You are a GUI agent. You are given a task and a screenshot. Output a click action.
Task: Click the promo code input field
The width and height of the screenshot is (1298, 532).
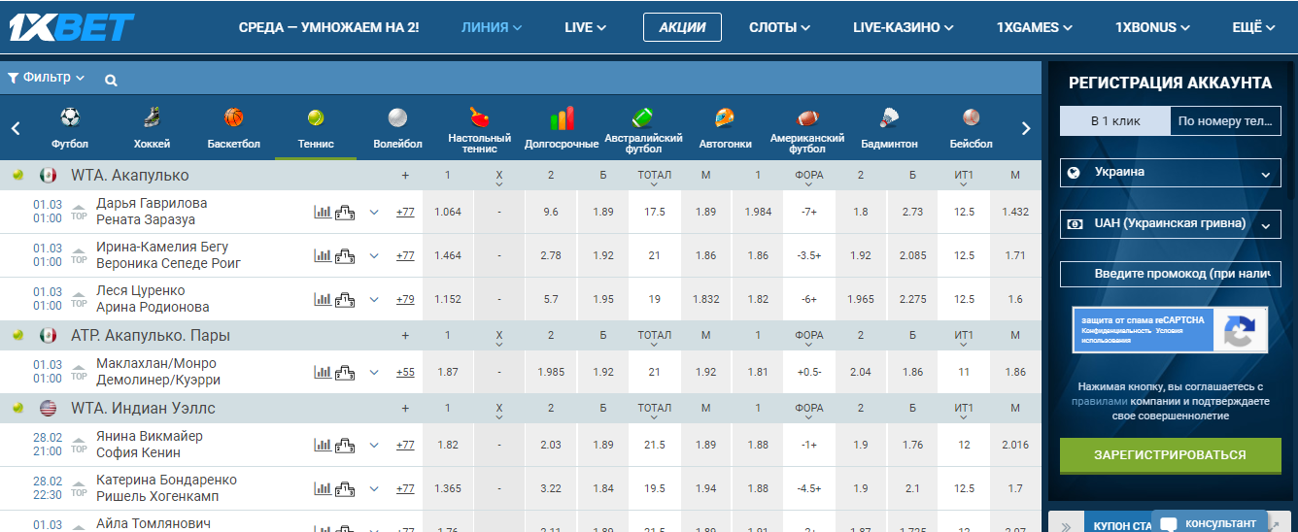pos(1170,274)
